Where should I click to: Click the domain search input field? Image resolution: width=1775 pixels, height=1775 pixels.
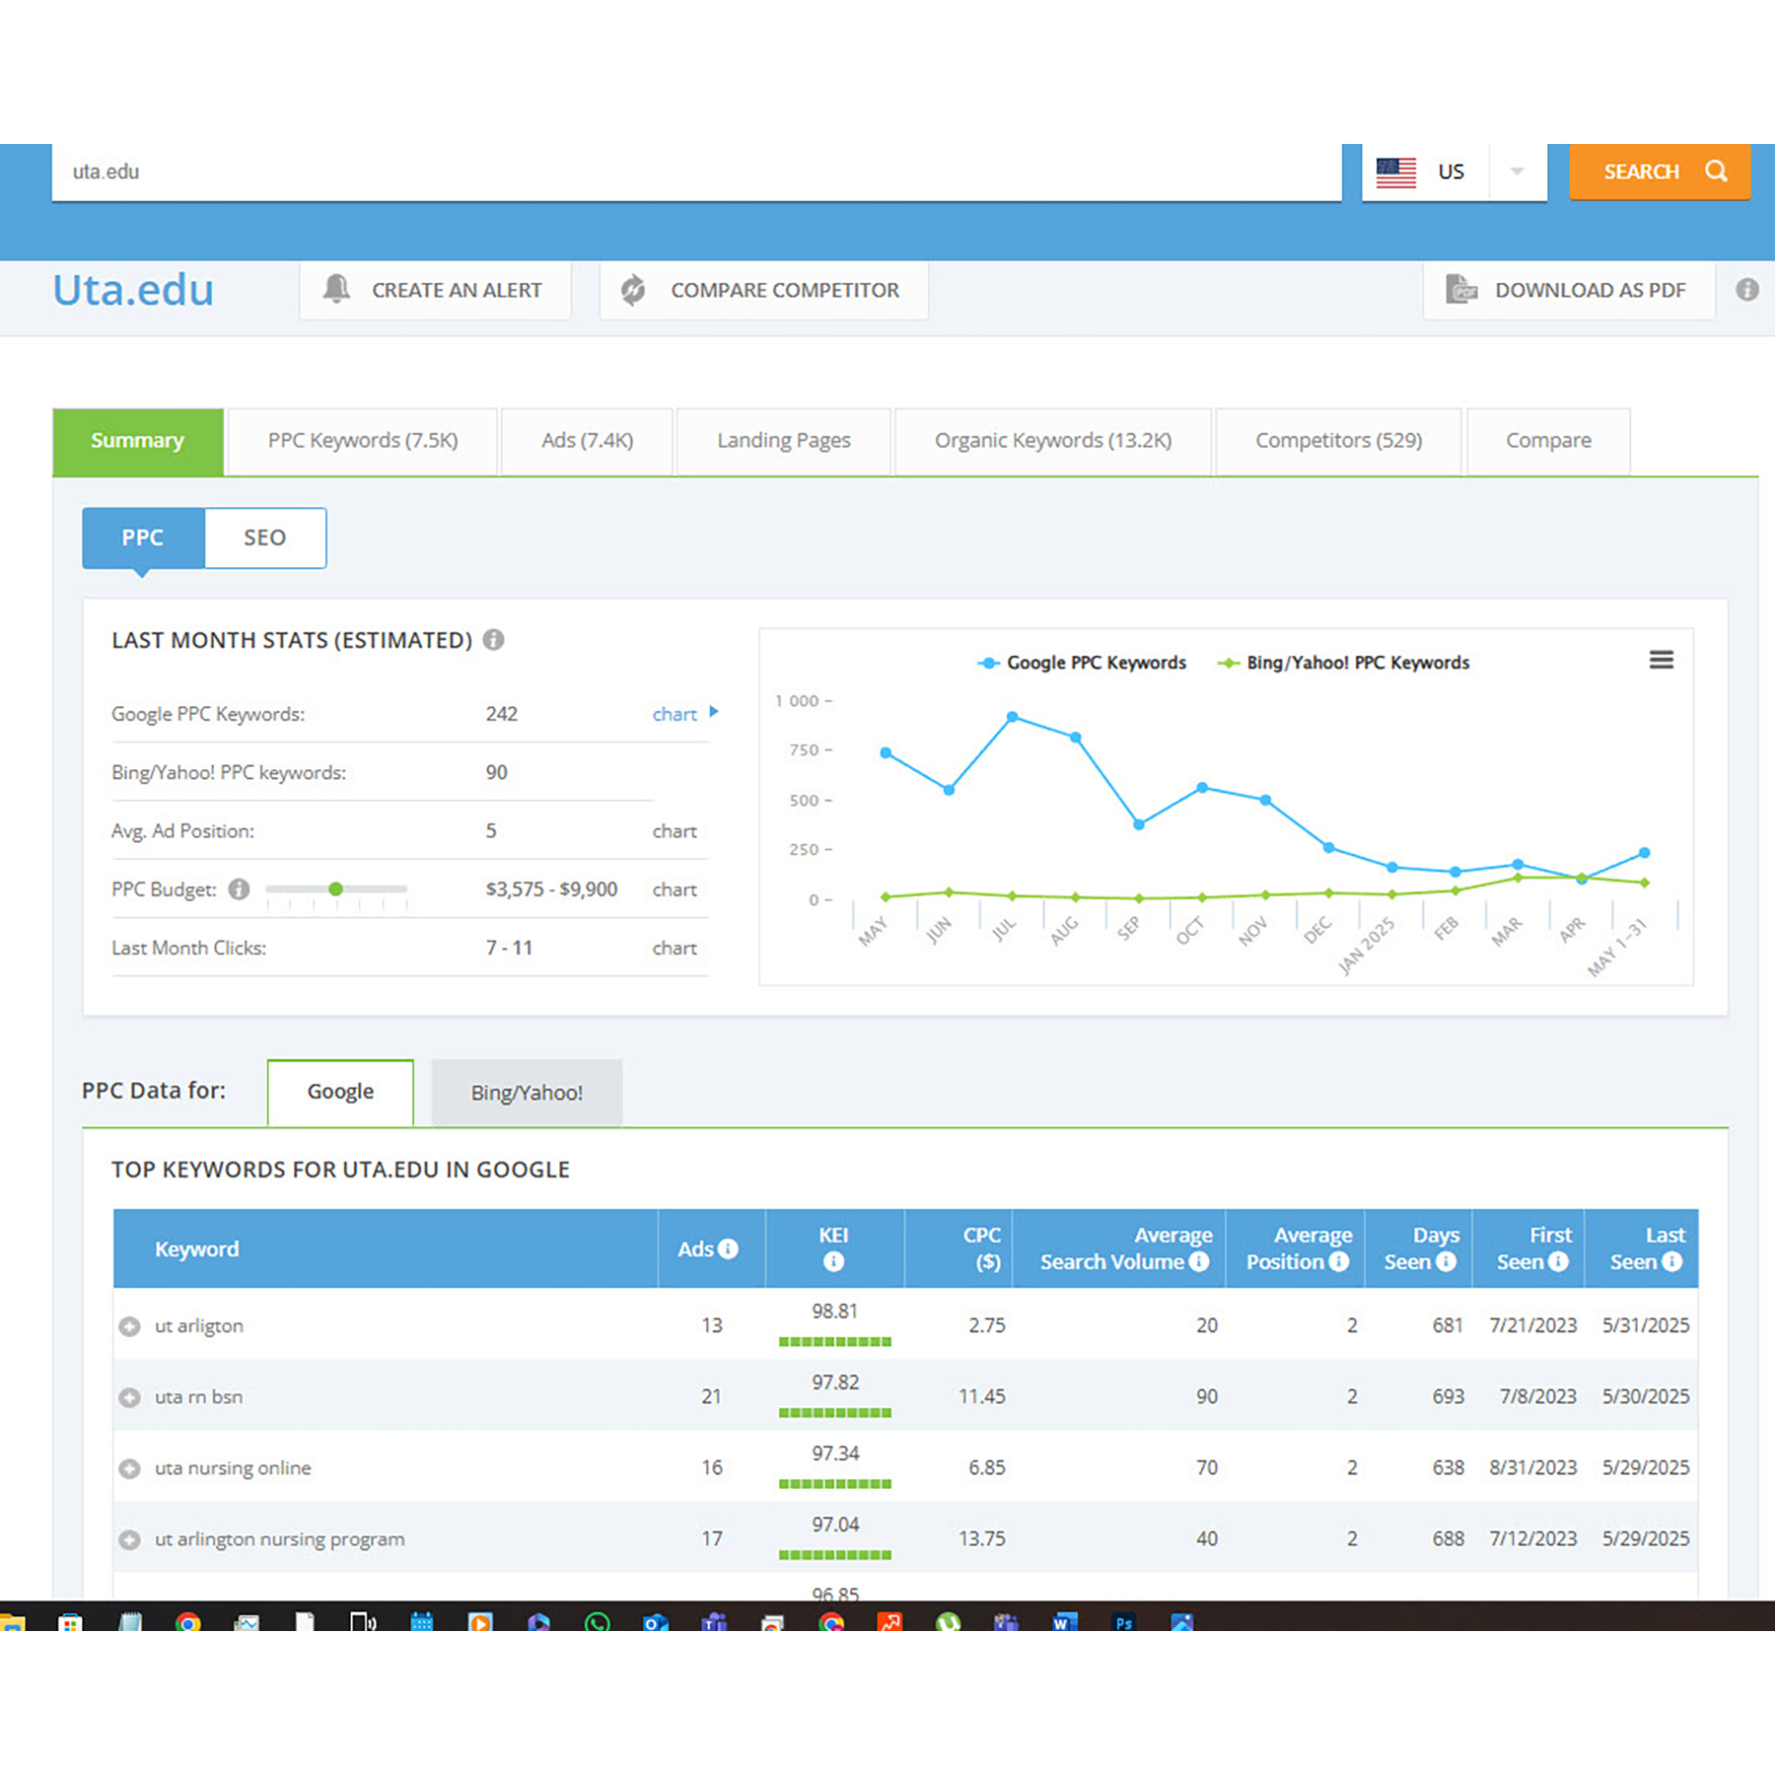coord(696,172)
